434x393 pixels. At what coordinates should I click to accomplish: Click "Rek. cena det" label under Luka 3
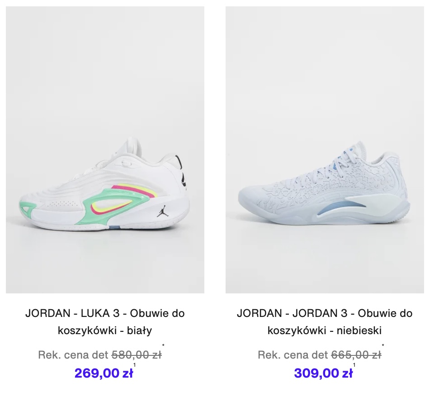(73, 355)
